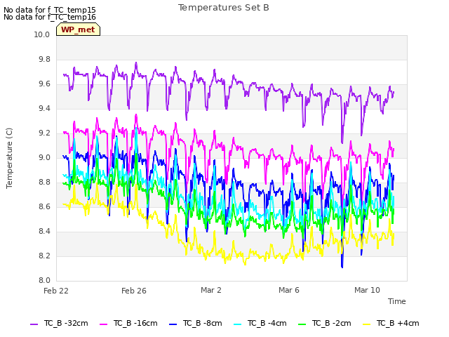Click the 8.6 y-axis tick label

(44, 207)
